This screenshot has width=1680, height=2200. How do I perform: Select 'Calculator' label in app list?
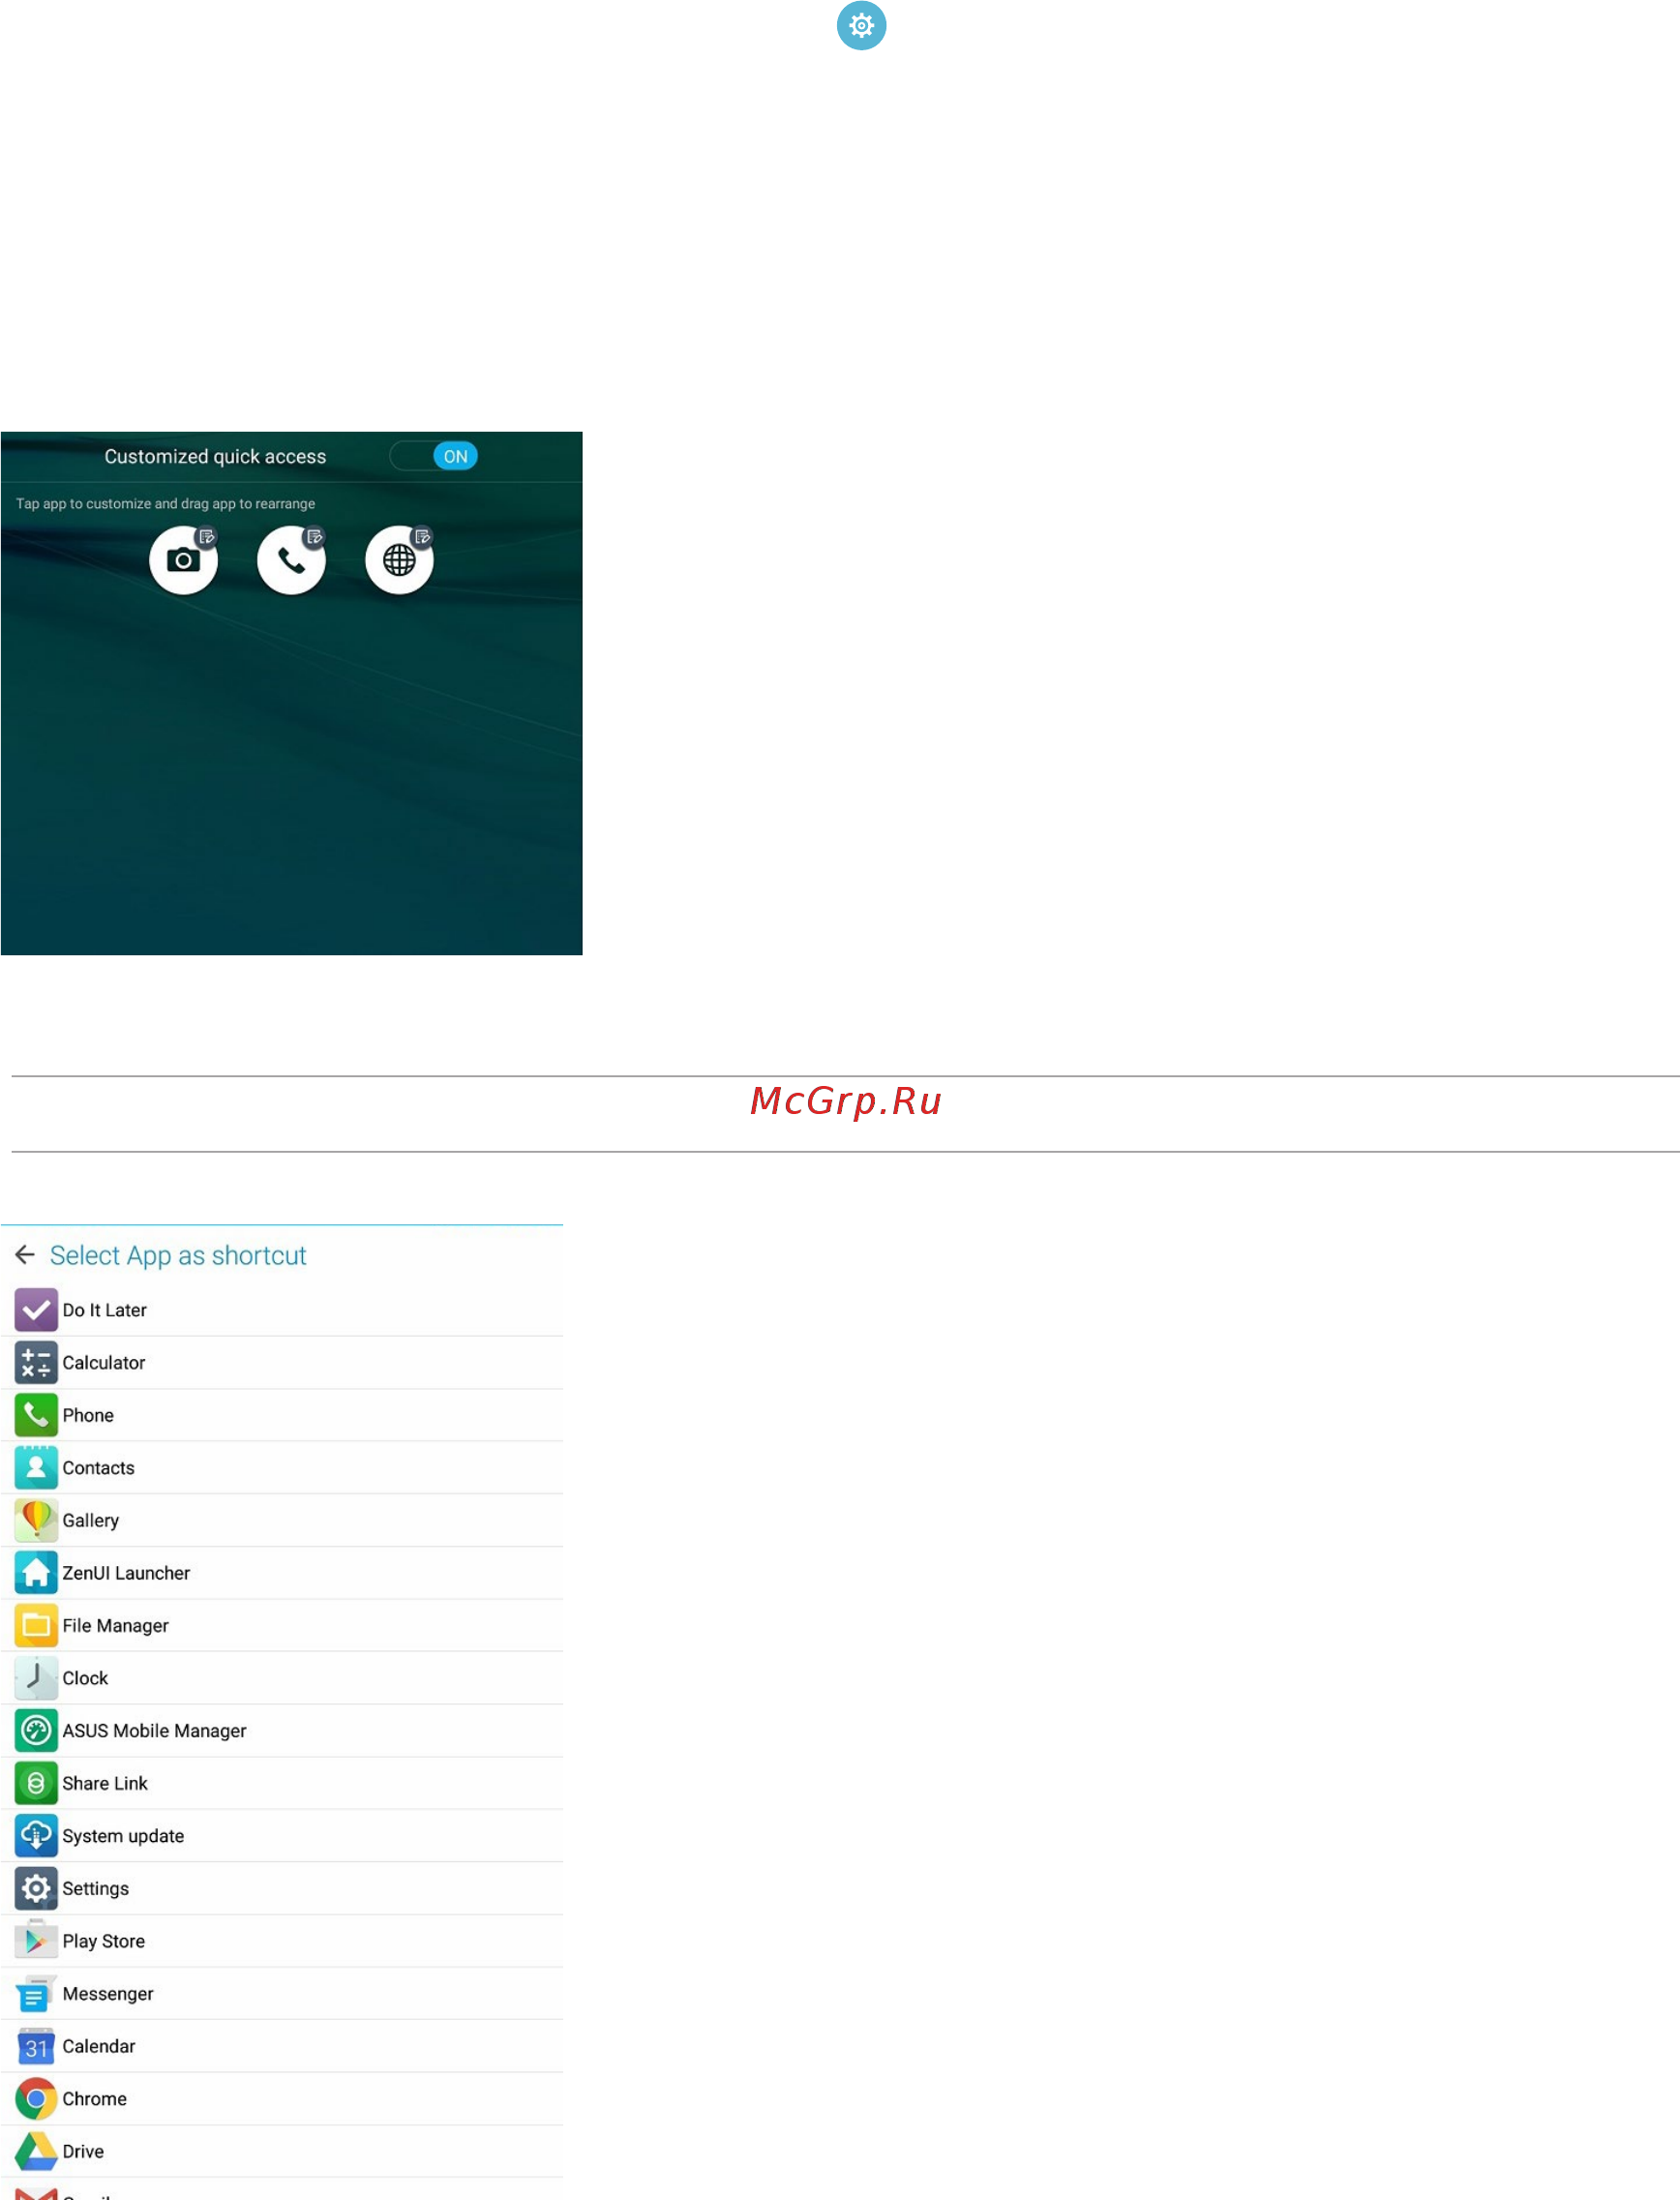(104, 1362)
